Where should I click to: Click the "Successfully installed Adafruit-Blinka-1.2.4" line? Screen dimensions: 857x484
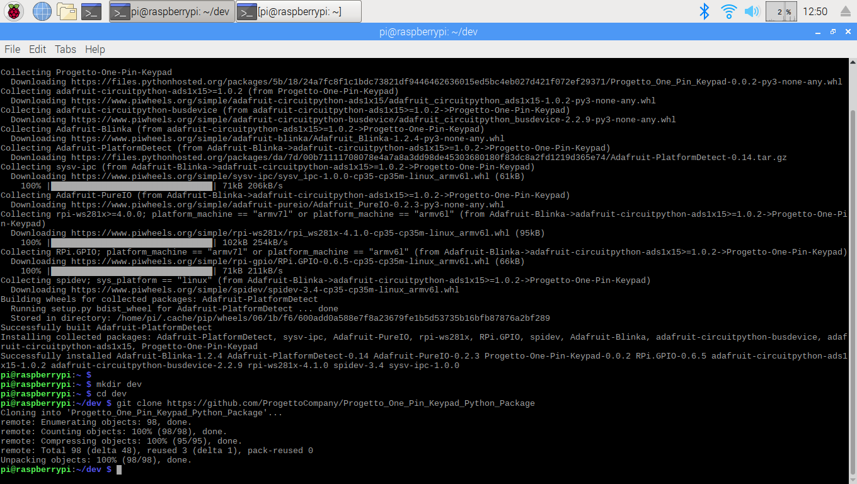tap(424, 360)
